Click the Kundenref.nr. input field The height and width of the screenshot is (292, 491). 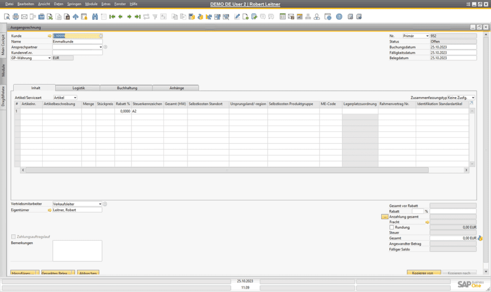point(77,53)
